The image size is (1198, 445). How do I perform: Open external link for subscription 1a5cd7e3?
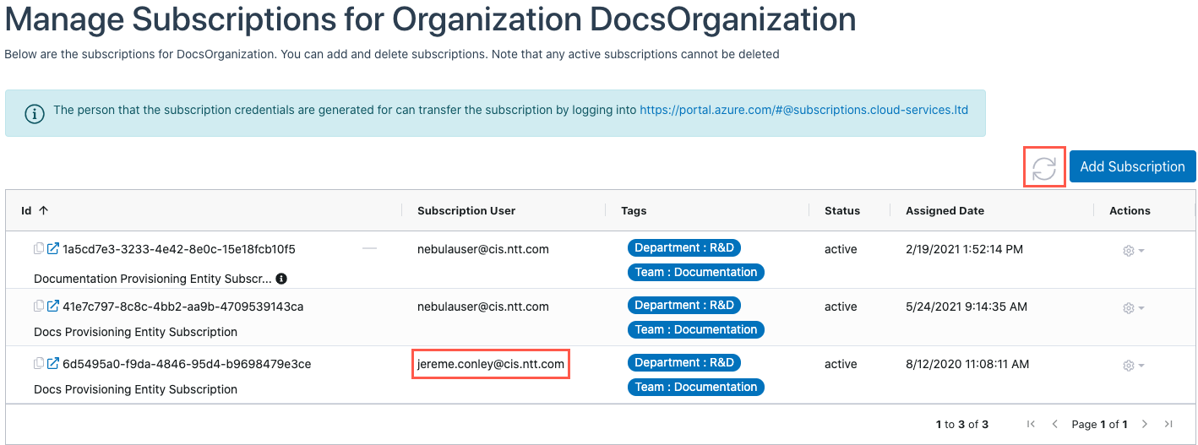point(52,249)
